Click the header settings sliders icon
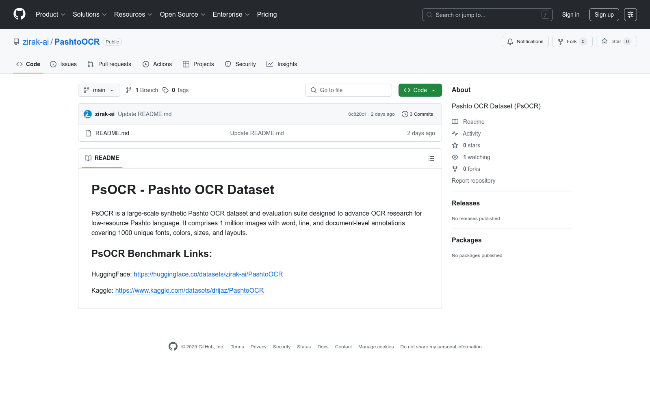The width and height of the screenshot is (650, 406). (630, 15)
